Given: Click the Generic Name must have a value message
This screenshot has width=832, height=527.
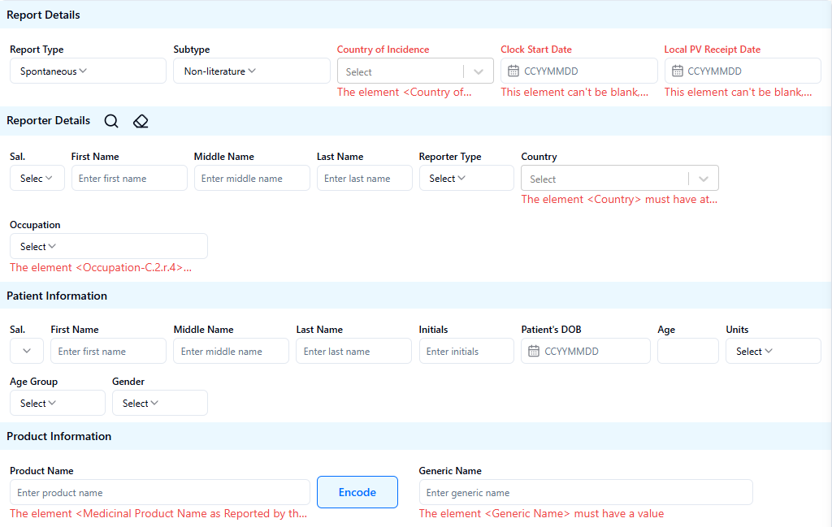Looking at the screenshot, I should click(541, 513).
